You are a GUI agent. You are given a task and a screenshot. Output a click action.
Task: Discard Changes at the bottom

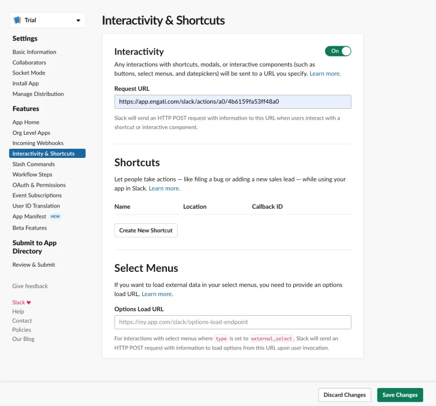click(x=345, y=395)
